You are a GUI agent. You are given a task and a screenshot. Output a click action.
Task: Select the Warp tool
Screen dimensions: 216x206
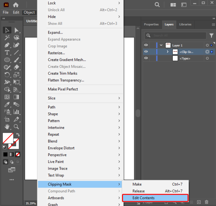(7, 82)
